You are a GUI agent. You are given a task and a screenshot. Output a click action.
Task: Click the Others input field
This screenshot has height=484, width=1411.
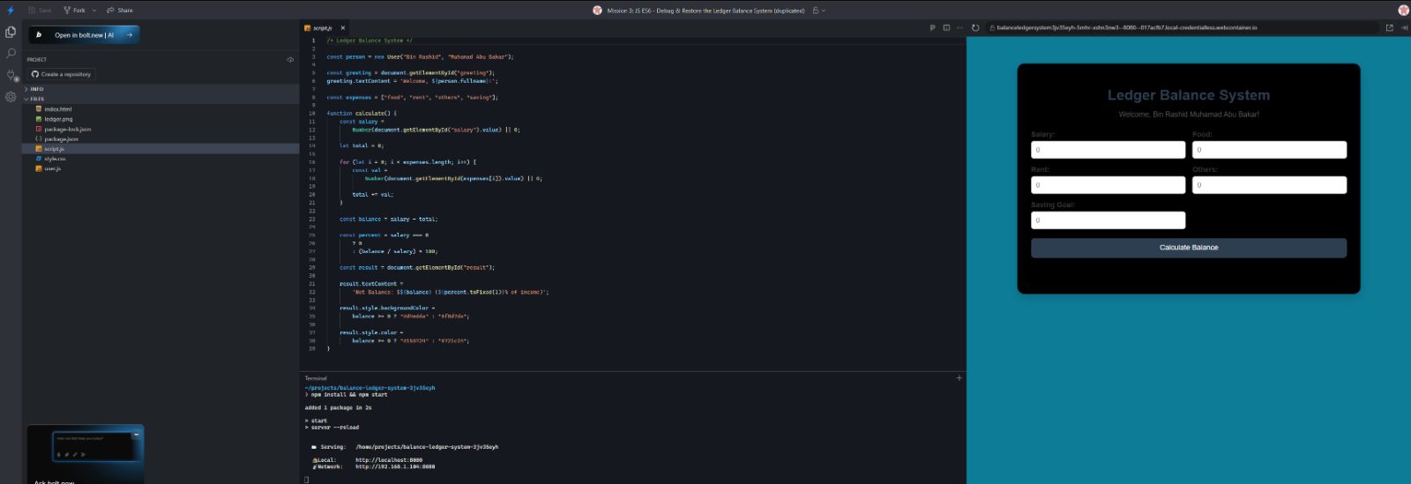coord(1269,185)
